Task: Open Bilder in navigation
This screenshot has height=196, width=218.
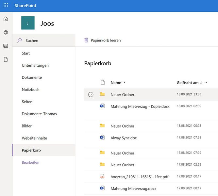Action: point(27,126)
